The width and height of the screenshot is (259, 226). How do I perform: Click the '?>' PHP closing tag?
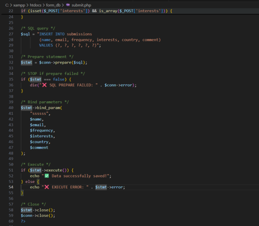[23, 221]
